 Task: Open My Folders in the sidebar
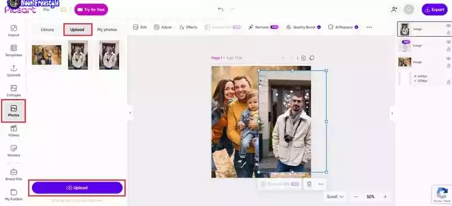pyautogui.click(x=14, y=195)
